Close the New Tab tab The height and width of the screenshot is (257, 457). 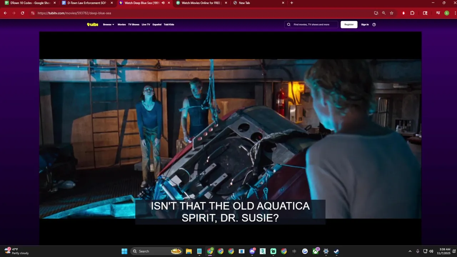283,3
